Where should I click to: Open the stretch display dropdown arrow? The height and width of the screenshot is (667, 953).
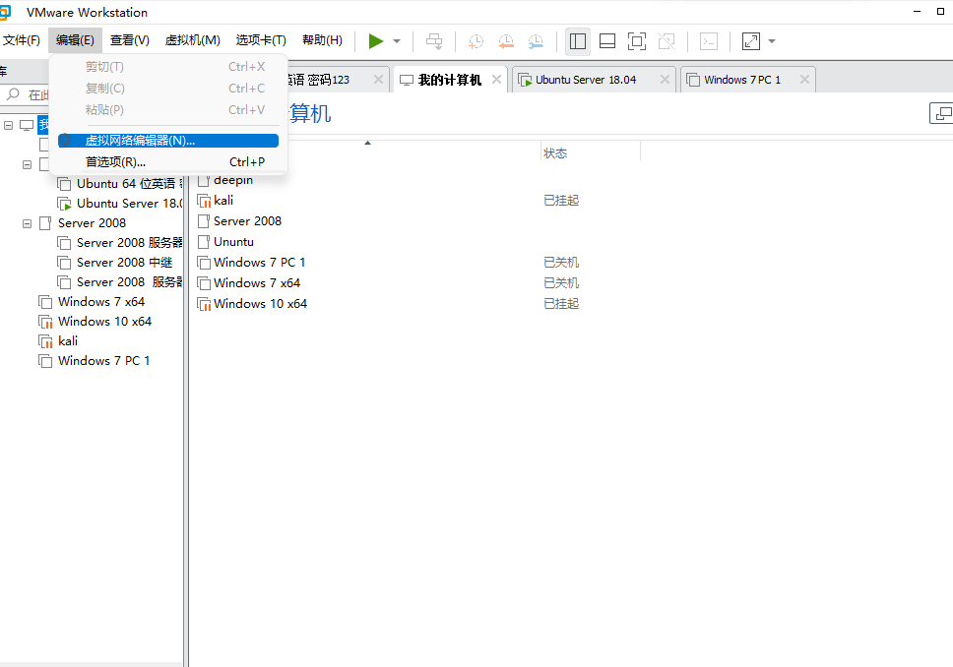(x=772, y=41)
